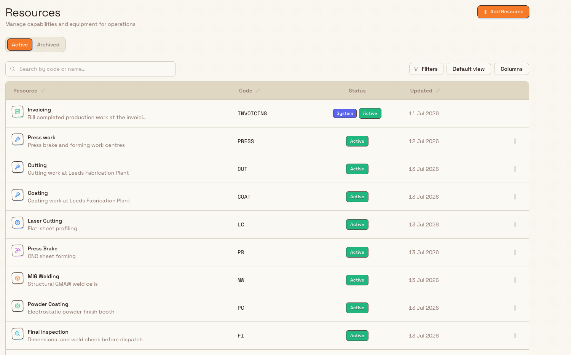
Task: Focus the search by code or name field
Action: (91, 69)
